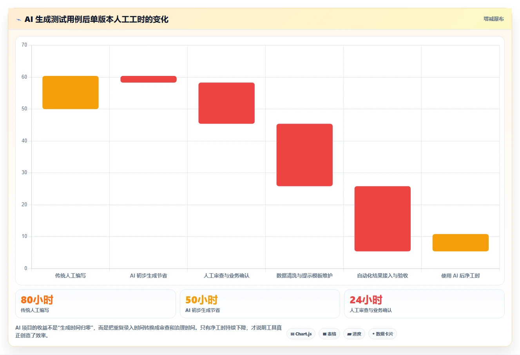Image resolution: width=520 pixels, height=355 pixels.
Task: Select the red 数据清洗与提示模板维护 bar
Action: [x=304, y=155]
